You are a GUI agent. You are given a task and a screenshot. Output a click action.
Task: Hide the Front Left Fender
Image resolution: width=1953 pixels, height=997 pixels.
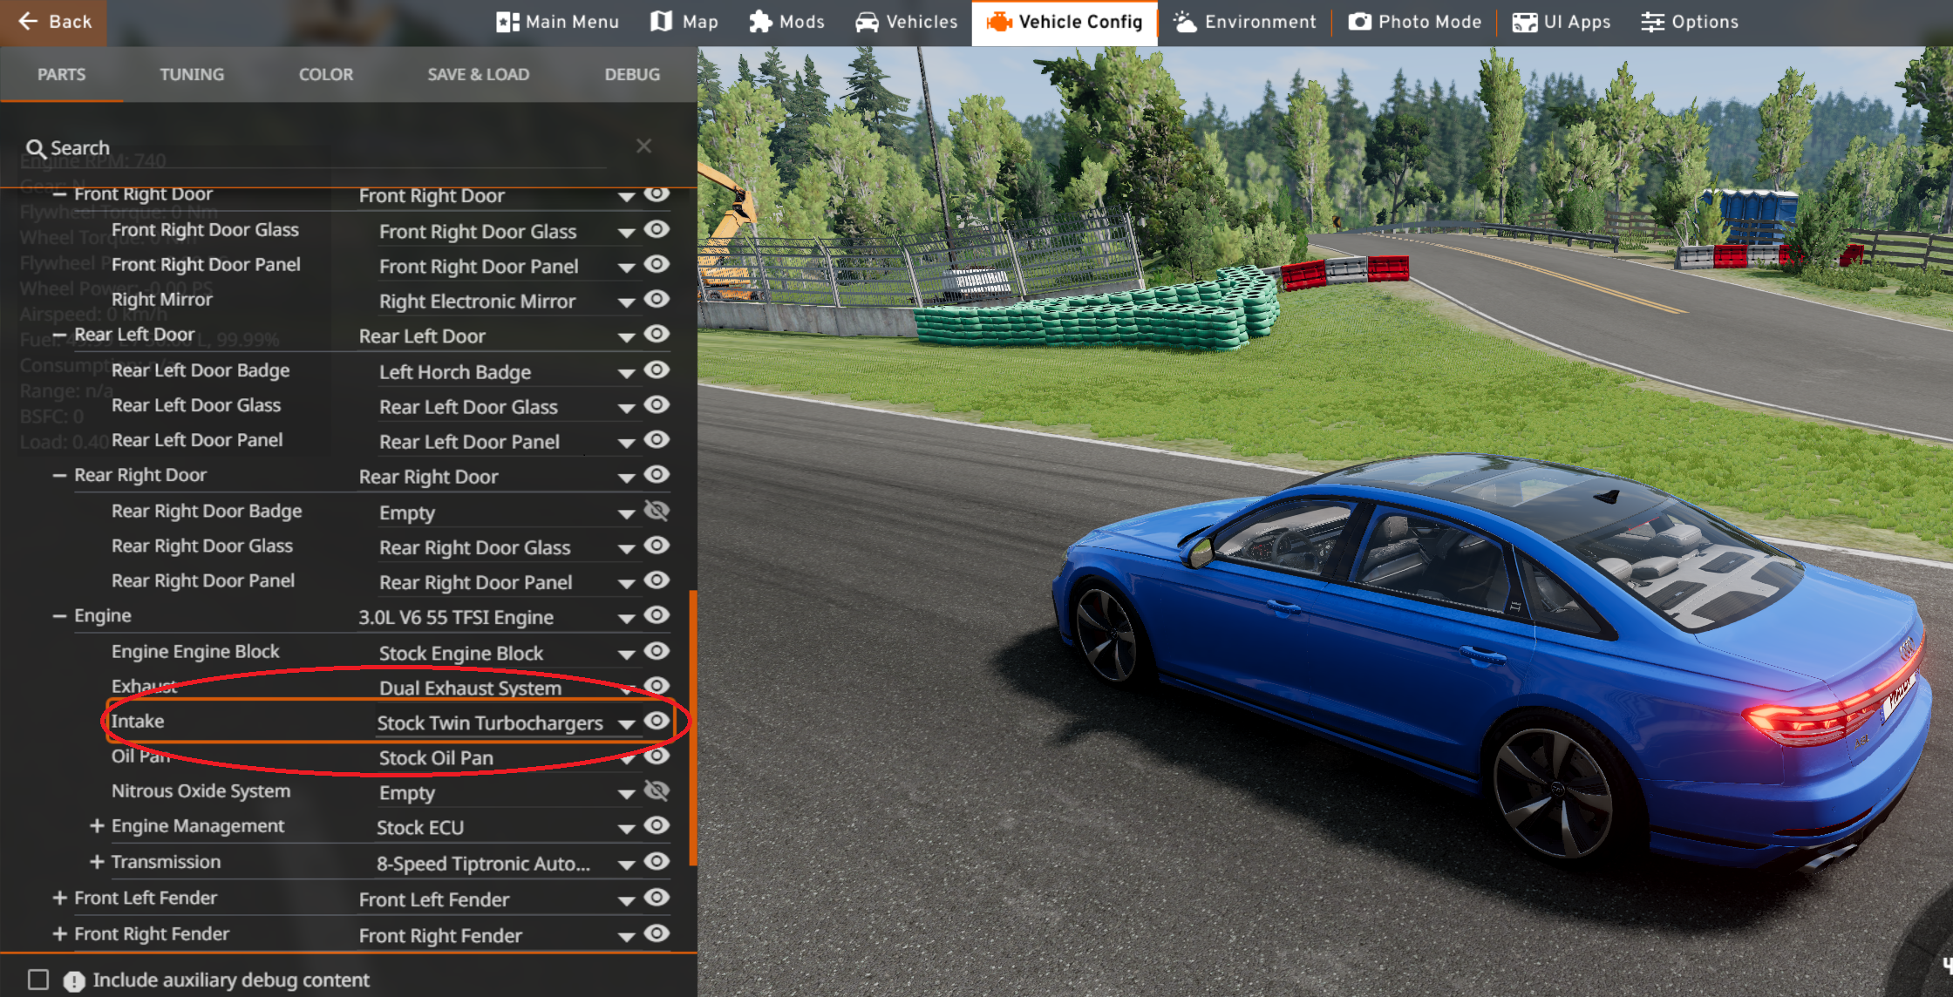(657, 897)
